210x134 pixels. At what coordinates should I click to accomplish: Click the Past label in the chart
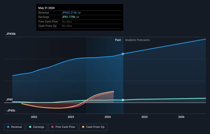tap(118, 40)
